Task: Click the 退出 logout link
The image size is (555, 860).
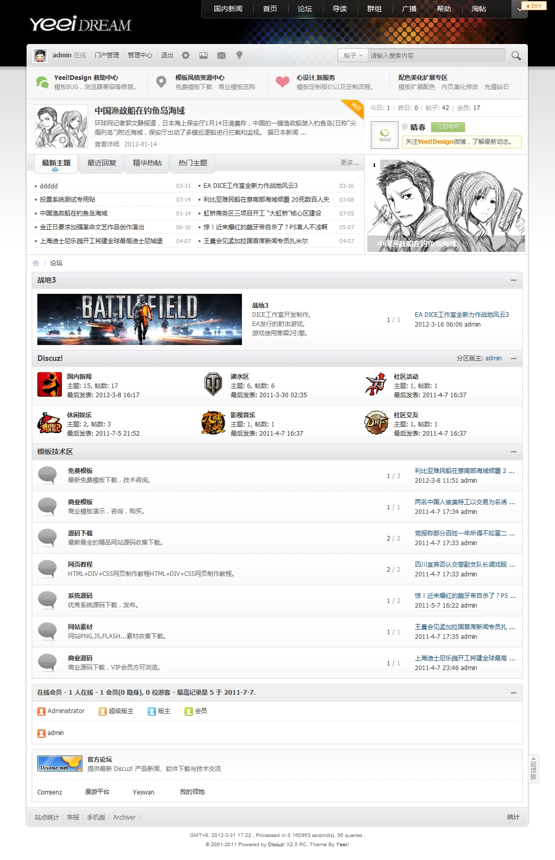Action: pos(167,55)
